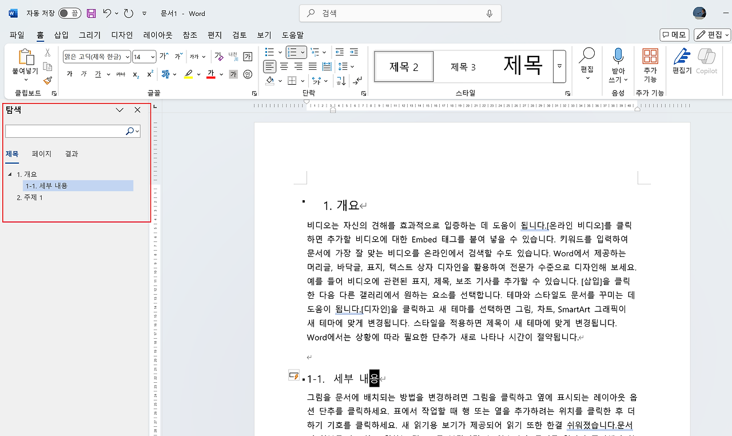Click the center alignment icon
Image resolution: width=732 pixels, height=436 pixels.
(284, 66)
